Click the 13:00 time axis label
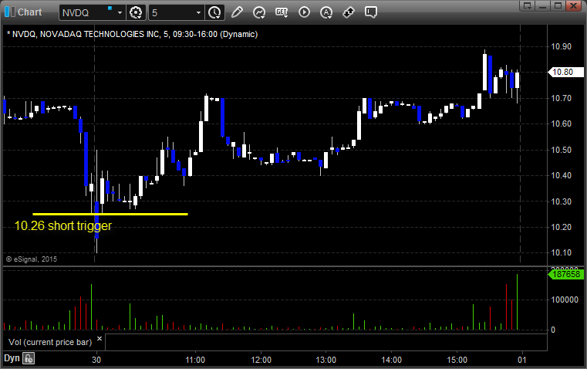The height and width of the screenshot is (369, 587). coord(326,360)
